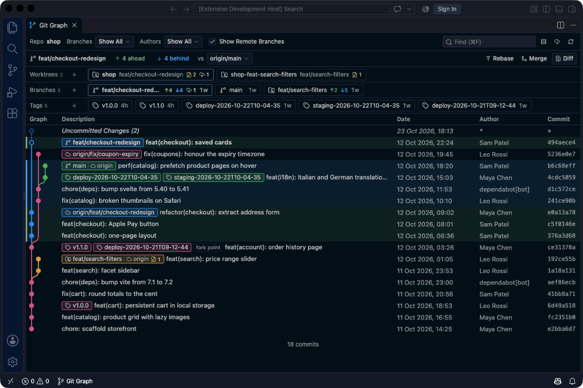Click the Merge button
This screenshot has height=388, width=583.
(534, 59)
